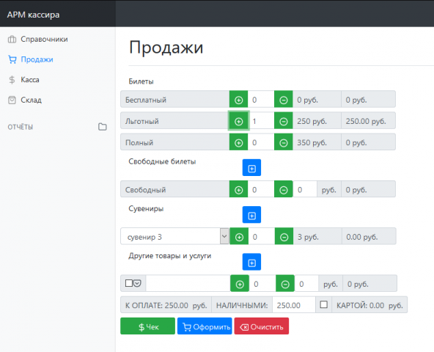The image size is (434, 352).
Task: Tick the checkbox in the other goods row
Action: tap(129, 283)
